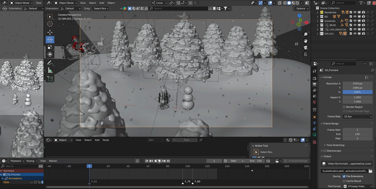This screenshot has width=376, height=189.
Task: Toggle the Stereoscopy checkbox
Action: (325, 151)
